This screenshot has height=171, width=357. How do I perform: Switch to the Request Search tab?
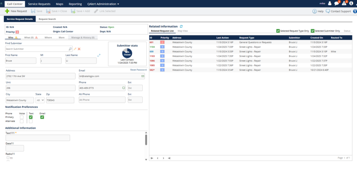click(x=47, y=19)
